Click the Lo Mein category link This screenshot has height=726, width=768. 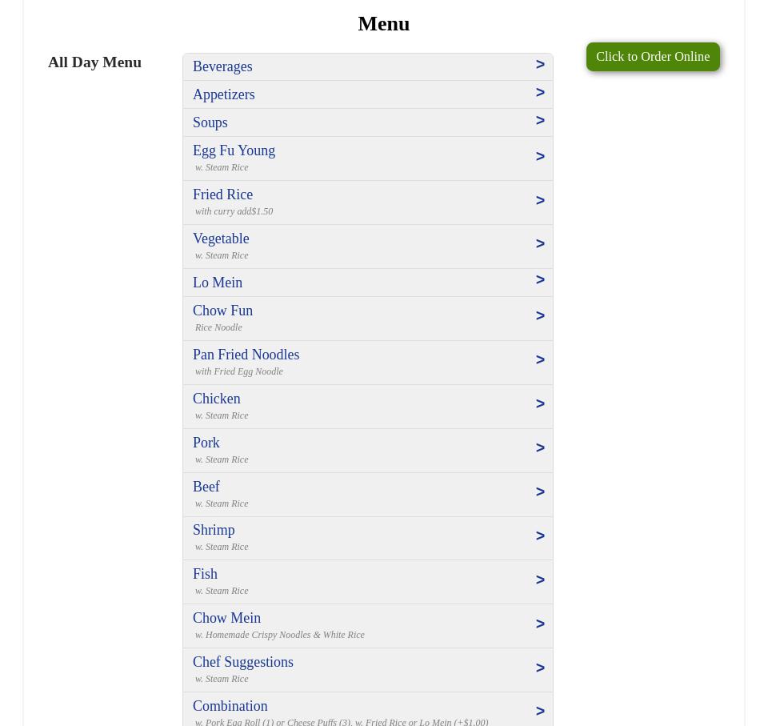[x=218, y=283]
